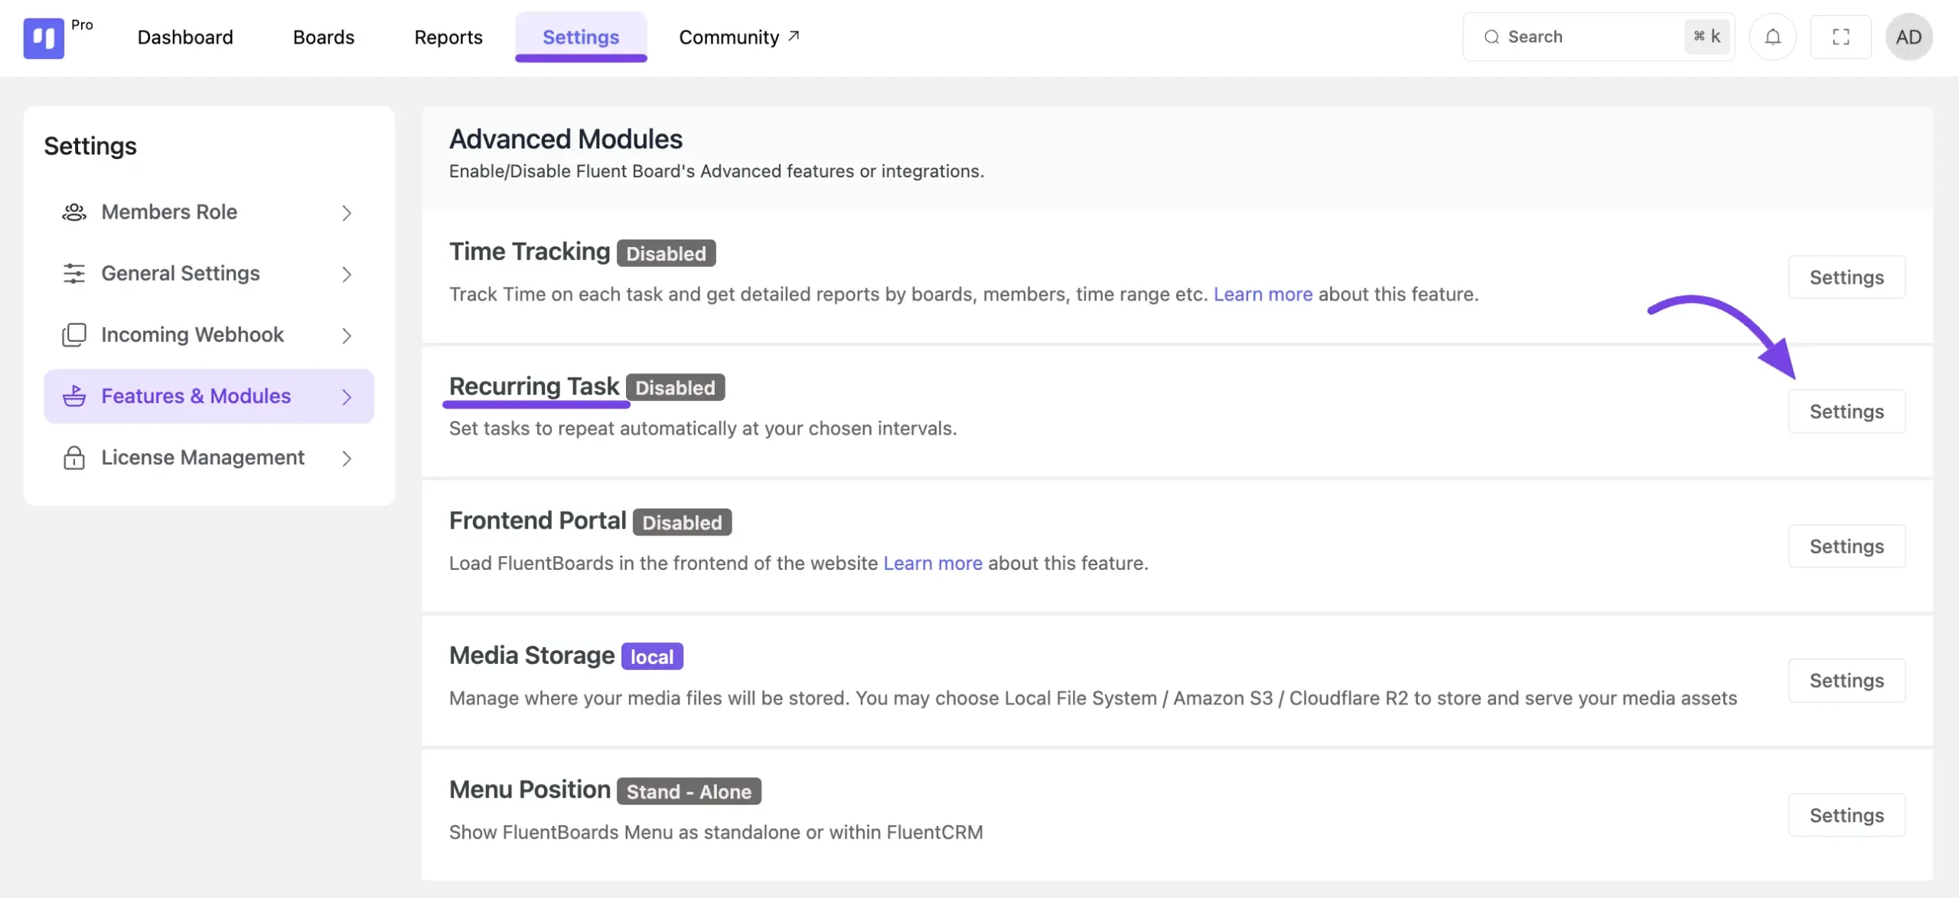The image size is (1959, 898).
Task: Go to the Dashboard tab
Action: coord(185,37)
